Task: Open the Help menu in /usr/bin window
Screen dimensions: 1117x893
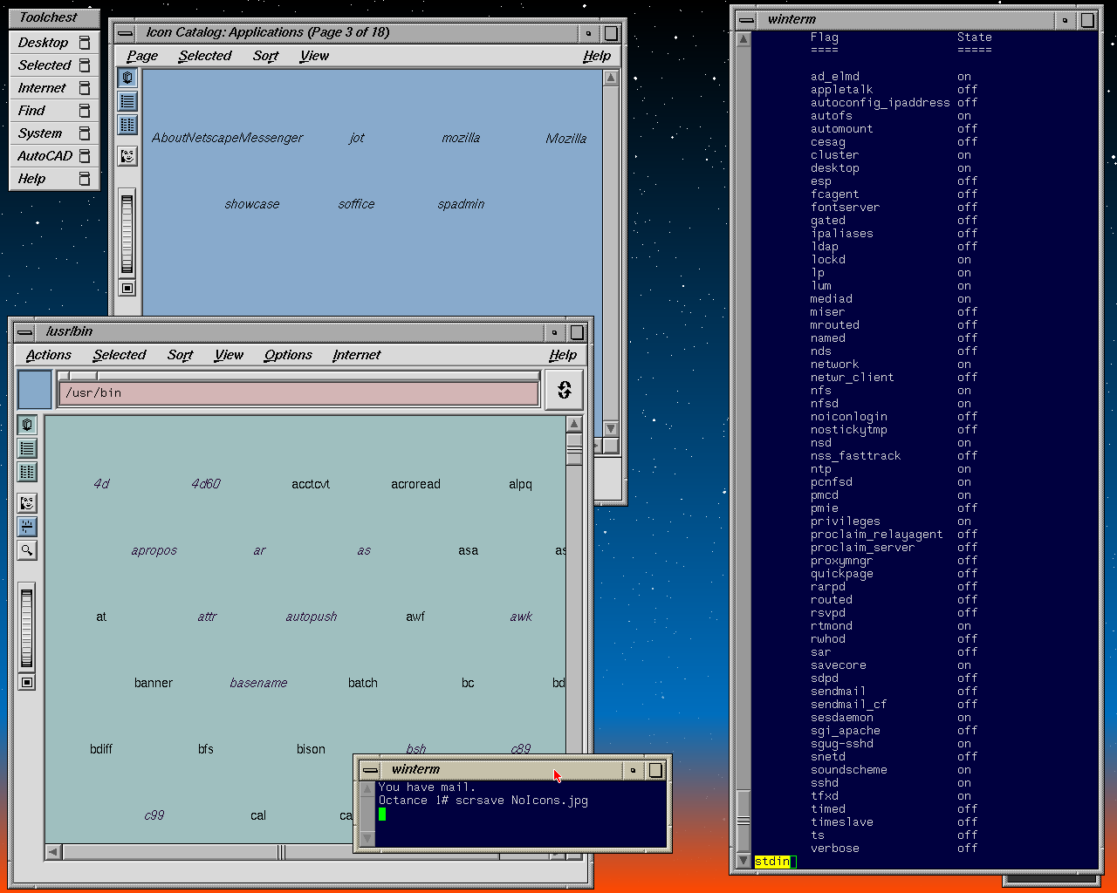Action: (563, 355)
